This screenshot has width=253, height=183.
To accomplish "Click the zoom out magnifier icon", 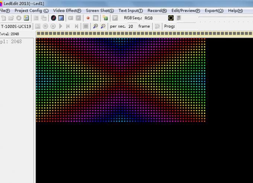I will [103, 26].
